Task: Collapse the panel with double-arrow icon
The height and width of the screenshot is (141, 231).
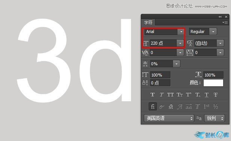Action: coord(220,16)
